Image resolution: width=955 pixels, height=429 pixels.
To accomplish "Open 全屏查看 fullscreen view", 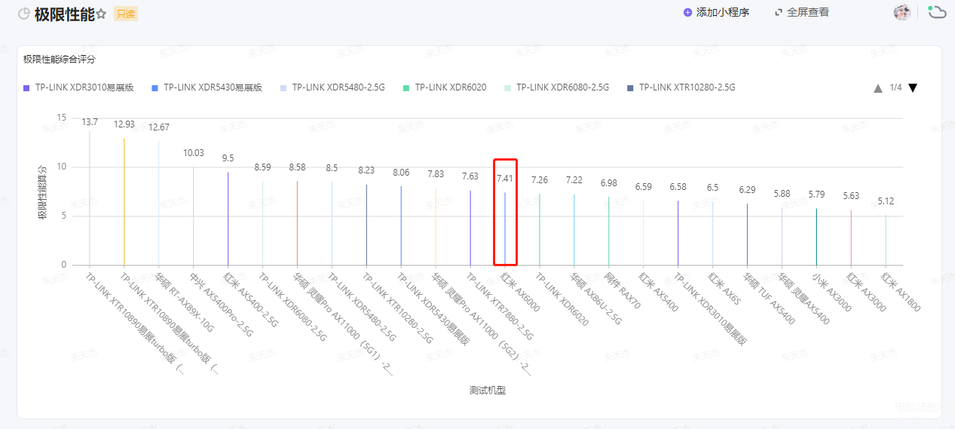I will coord(802,12).
